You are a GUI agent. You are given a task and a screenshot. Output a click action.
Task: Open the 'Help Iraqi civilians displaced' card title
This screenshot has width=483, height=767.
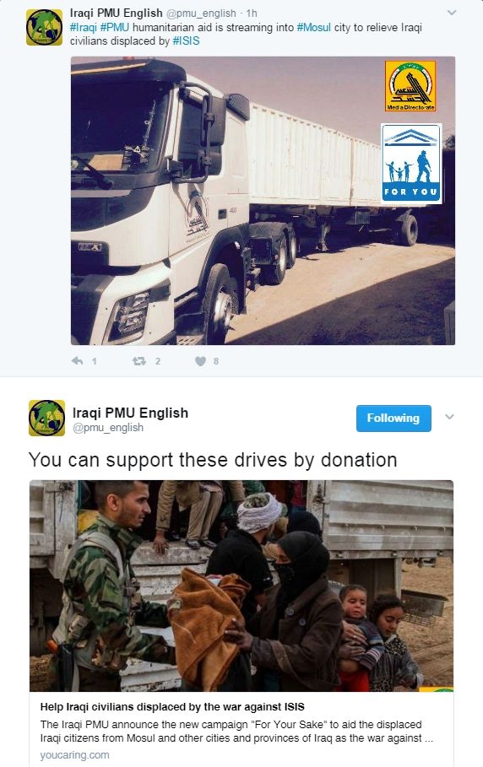172,707
